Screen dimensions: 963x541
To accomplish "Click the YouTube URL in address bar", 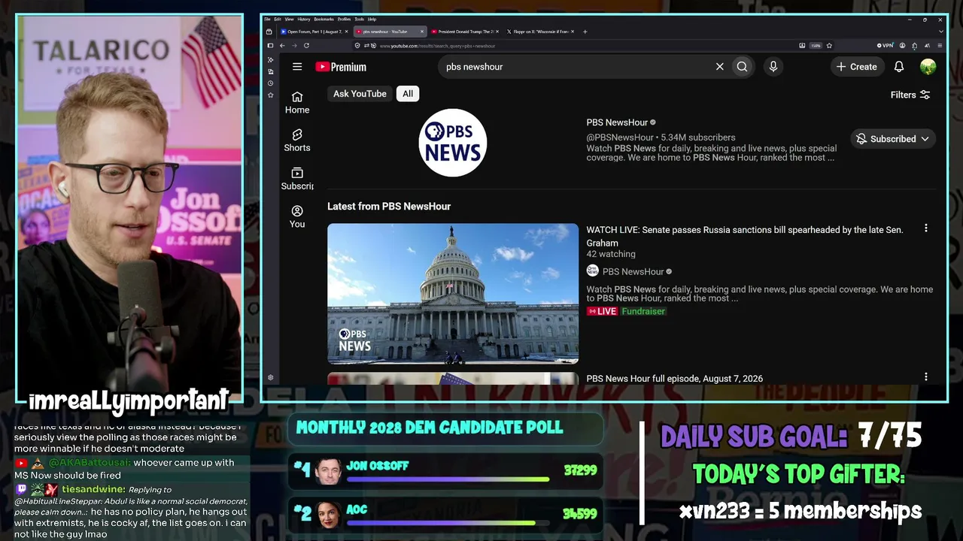I will tap(437, 46).
